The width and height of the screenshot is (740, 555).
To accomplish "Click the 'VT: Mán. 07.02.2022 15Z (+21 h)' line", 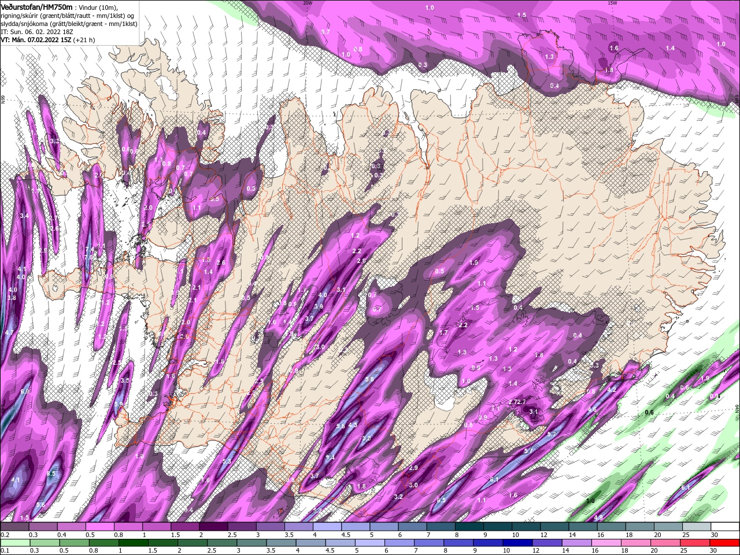I will click(48, 40).
